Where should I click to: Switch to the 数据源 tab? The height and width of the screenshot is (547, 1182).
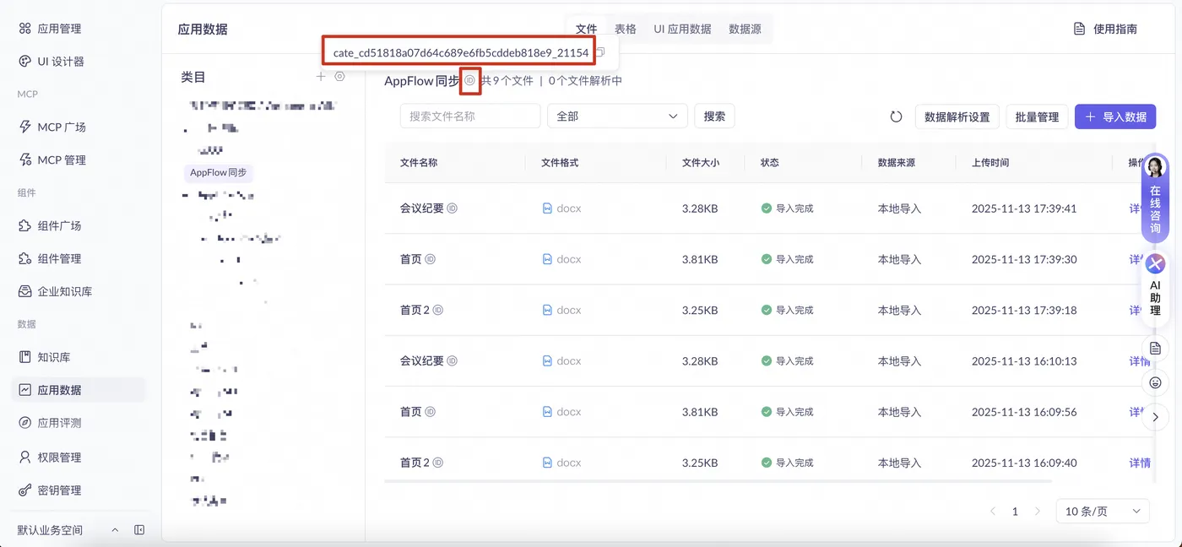tap(745, 29)
